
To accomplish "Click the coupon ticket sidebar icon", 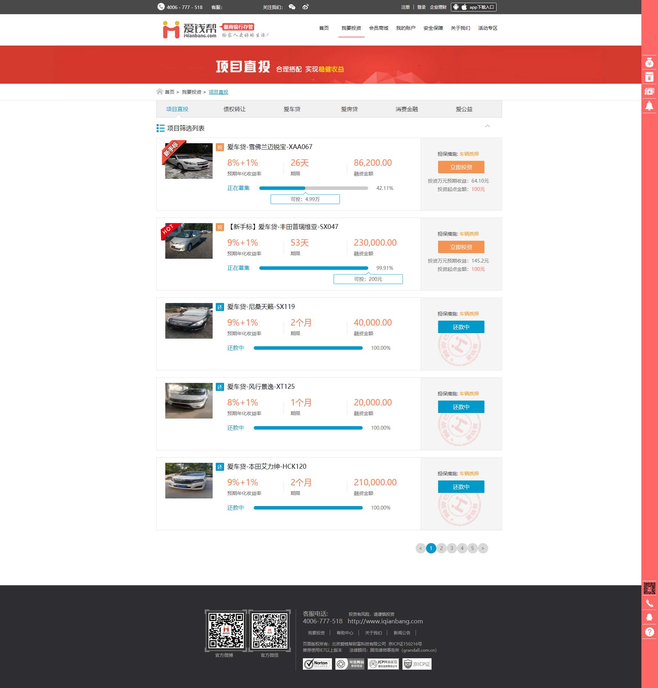I will coord(649,91).
